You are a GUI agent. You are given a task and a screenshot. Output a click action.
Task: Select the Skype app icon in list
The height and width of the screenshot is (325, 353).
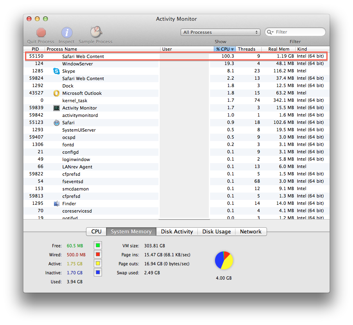click(56, 71)
